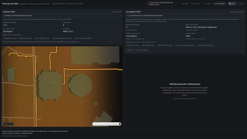Open the 11 city proxy ledger
The image size is (247, 139).
tap(138, 50)
